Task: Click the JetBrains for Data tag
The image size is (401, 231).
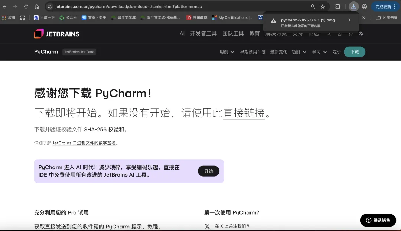Action: click(79, 52)
